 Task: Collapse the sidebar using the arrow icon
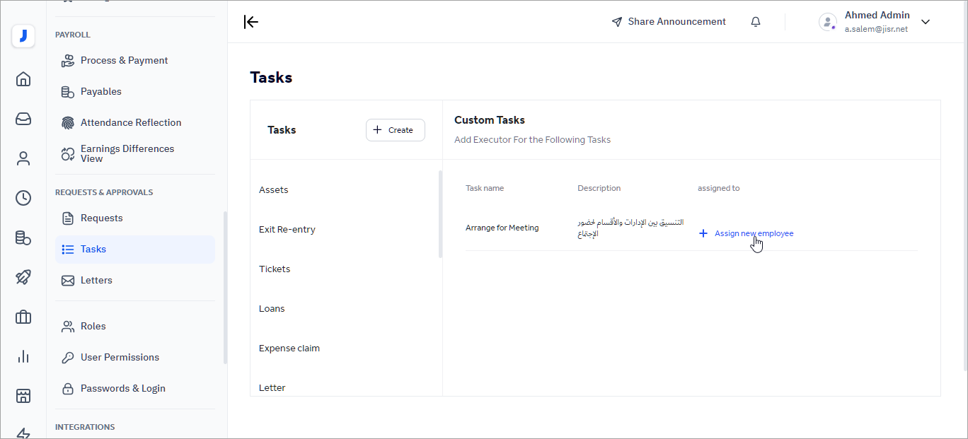251,22
